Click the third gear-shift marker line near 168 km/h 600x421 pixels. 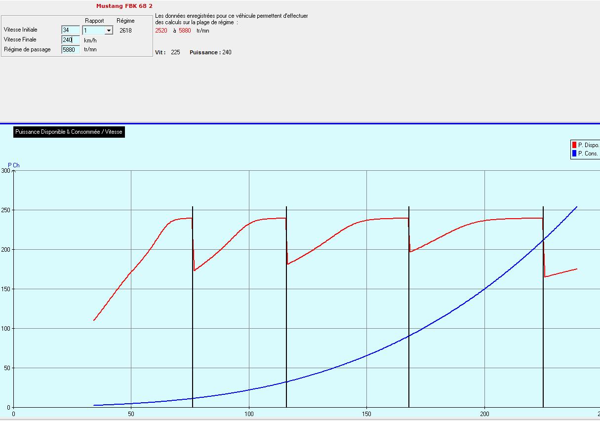(409, 306)
